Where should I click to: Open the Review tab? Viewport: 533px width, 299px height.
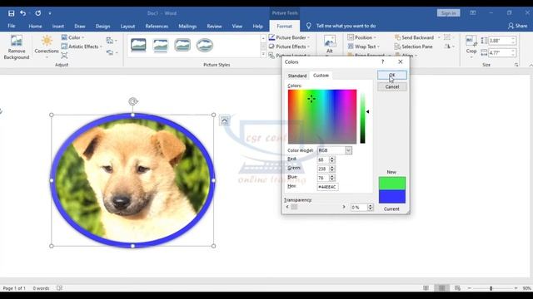click(214, 26)
